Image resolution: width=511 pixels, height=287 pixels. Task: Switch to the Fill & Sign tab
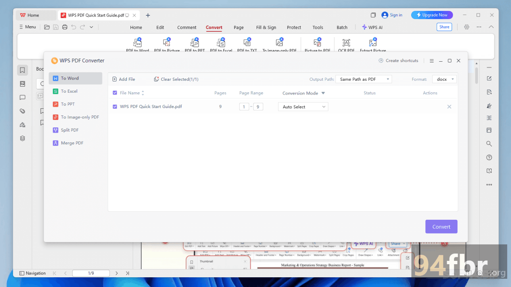point(266,27)
